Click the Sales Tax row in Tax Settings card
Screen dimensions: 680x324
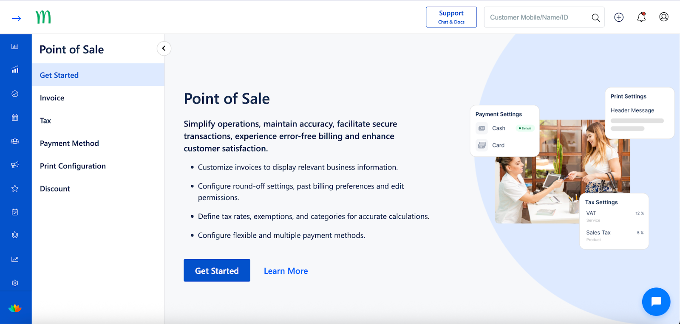pos(615,235)
